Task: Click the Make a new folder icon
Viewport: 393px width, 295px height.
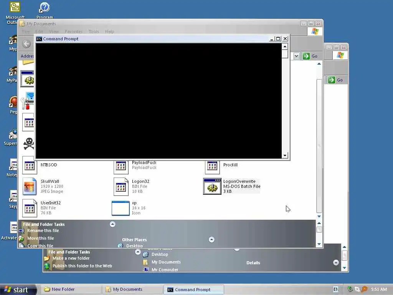Action: click(x=46, y=259)
